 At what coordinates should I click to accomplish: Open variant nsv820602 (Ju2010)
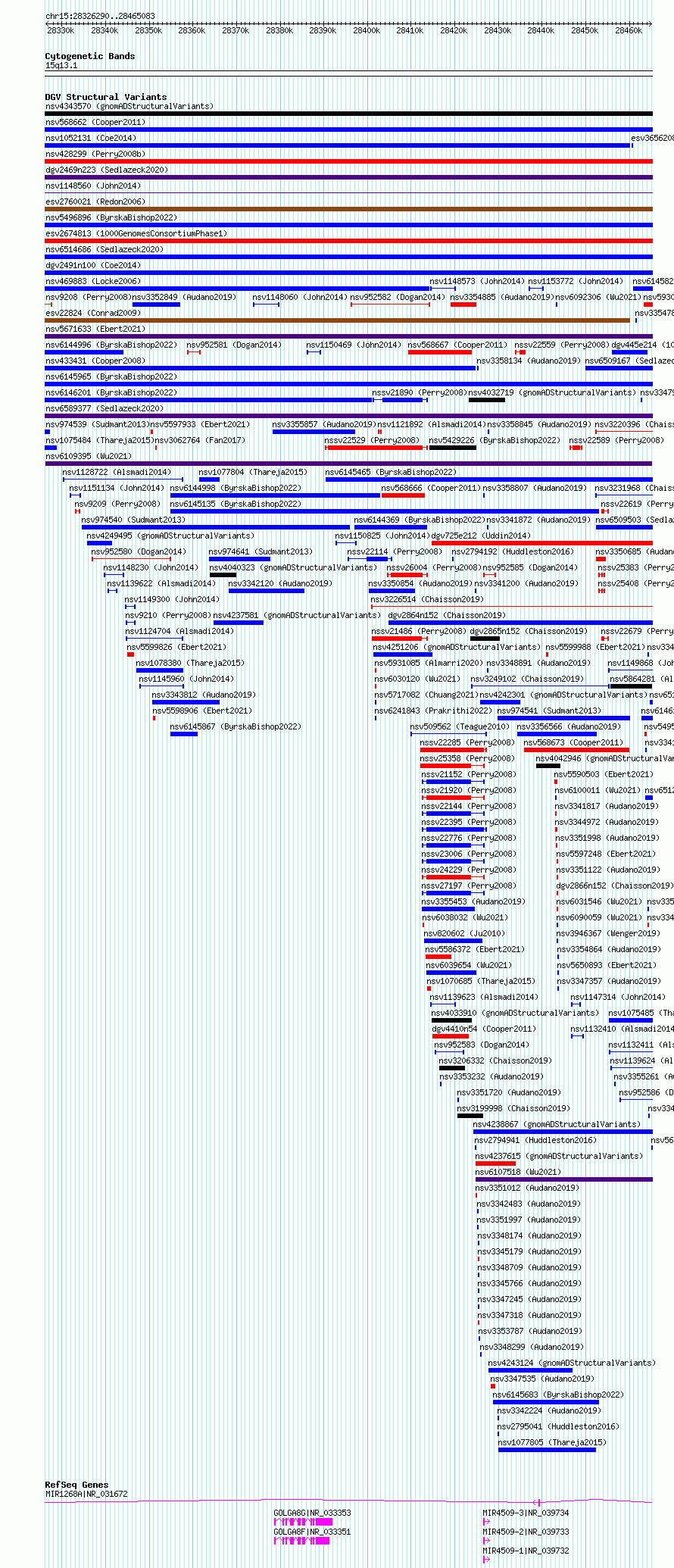pyautogui.click(x=464, y=933)
